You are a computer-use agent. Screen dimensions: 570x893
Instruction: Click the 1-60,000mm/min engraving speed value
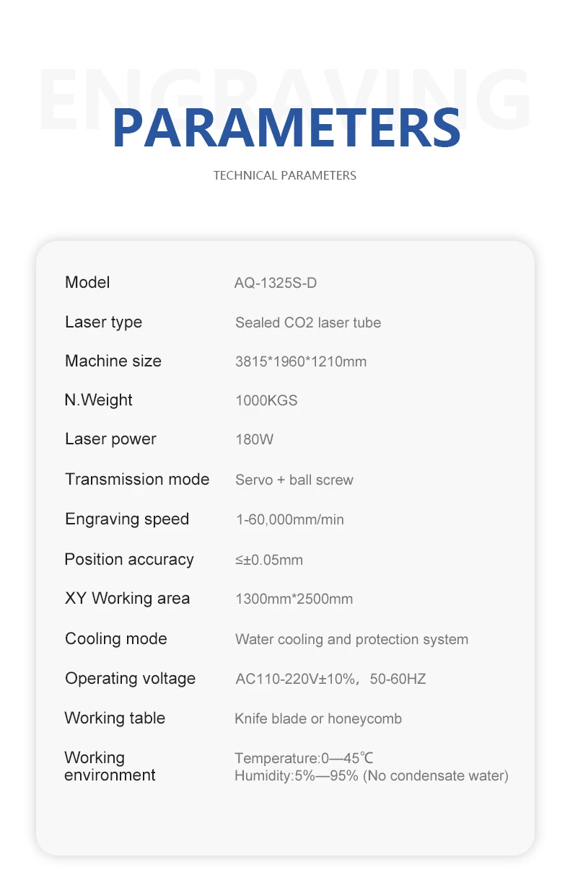click(289, 519)
